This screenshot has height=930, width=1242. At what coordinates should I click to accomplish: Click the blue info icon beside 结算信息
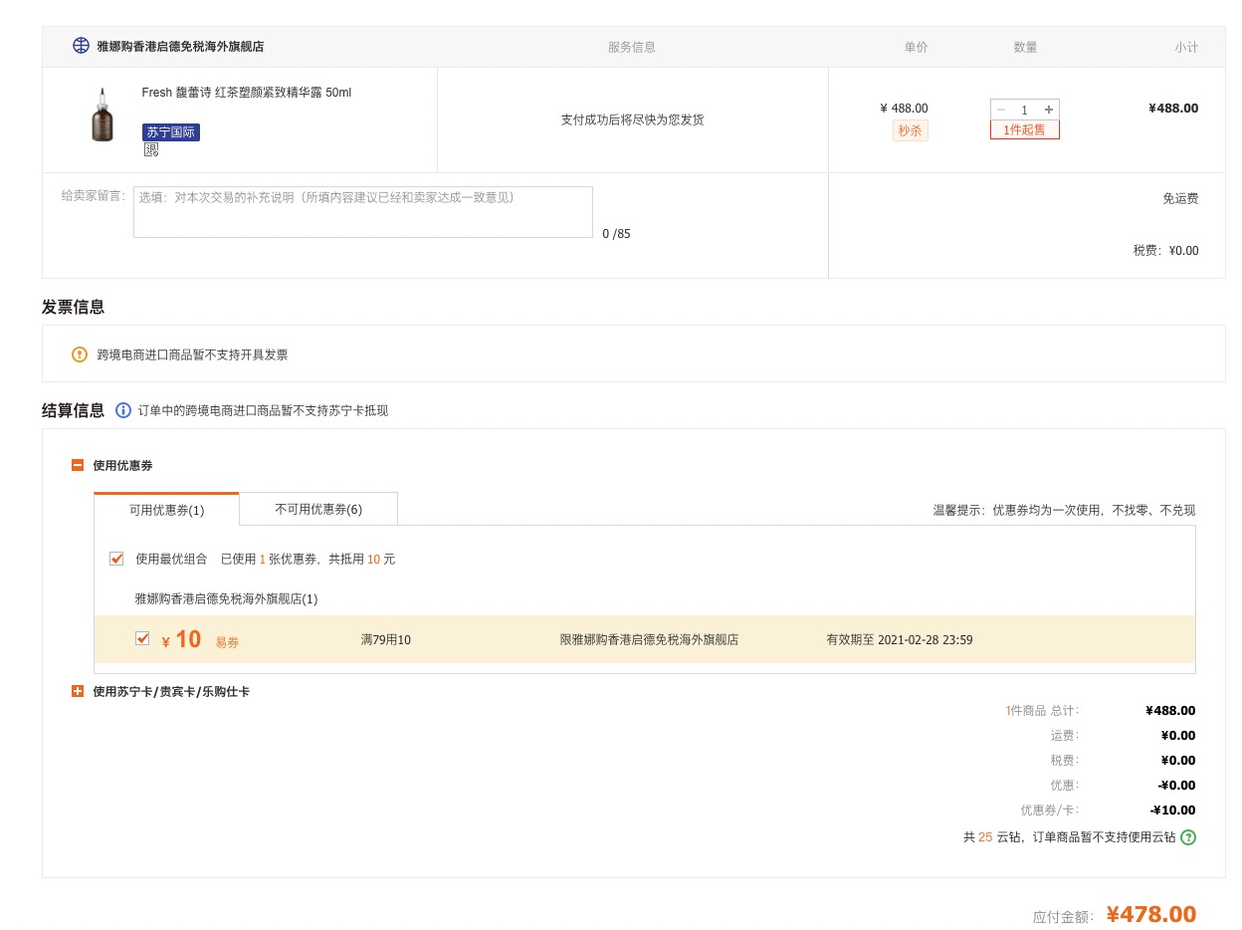coord(123,410)
